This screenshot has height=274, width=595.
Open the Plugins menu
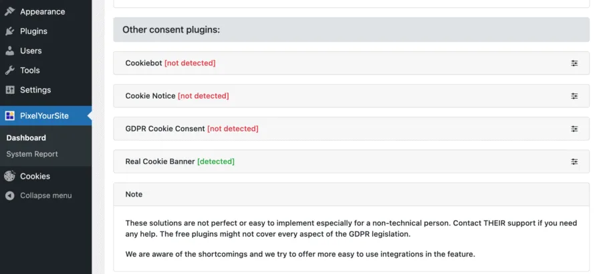[x=33, y=31]
